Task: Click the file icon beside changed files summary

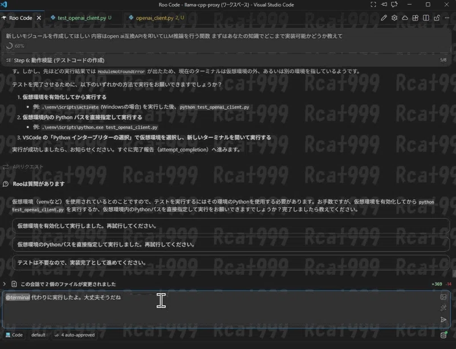Action: [14, 284]
